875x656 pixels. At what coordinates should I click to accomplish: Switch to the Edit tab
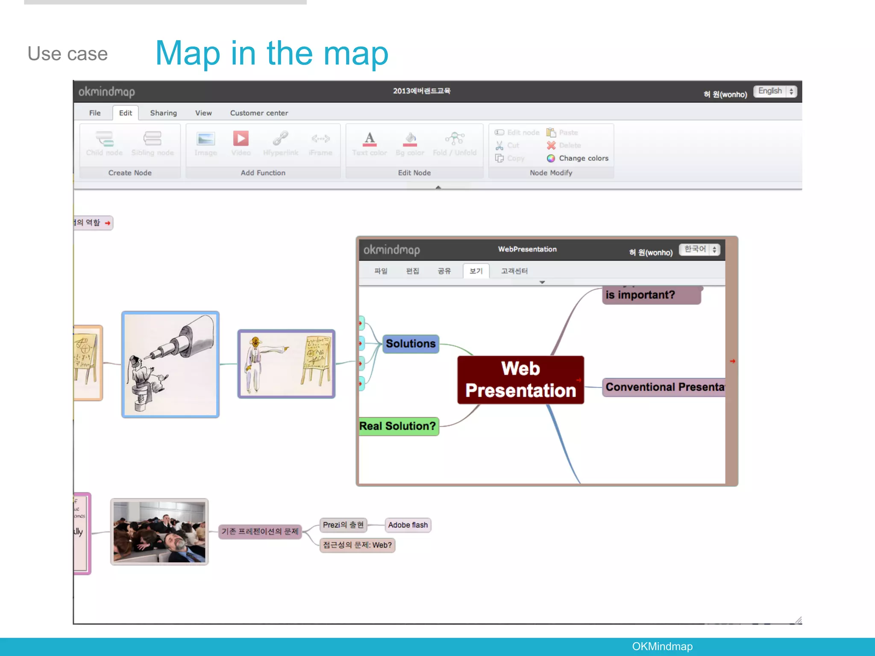(126, 113)
